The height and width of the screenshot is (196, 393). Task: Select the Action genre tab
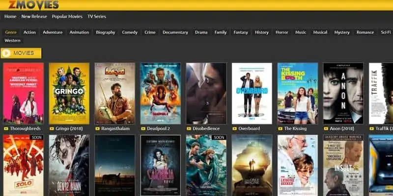tap(29, 32)
